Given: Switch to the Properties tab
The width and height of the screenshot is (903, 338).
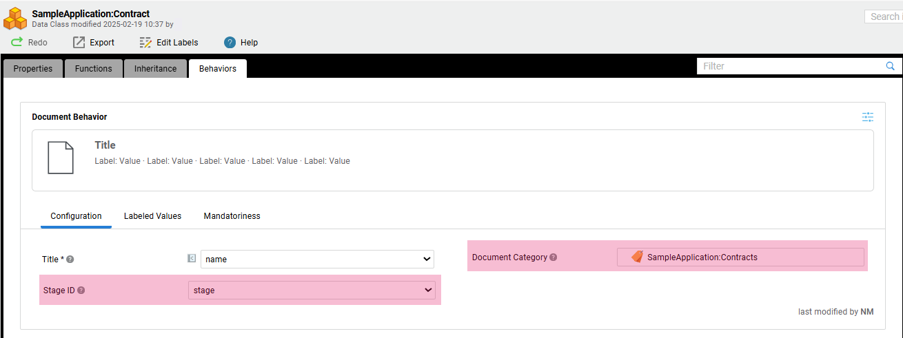Looking at the screenshot, I should coord(33,69).
